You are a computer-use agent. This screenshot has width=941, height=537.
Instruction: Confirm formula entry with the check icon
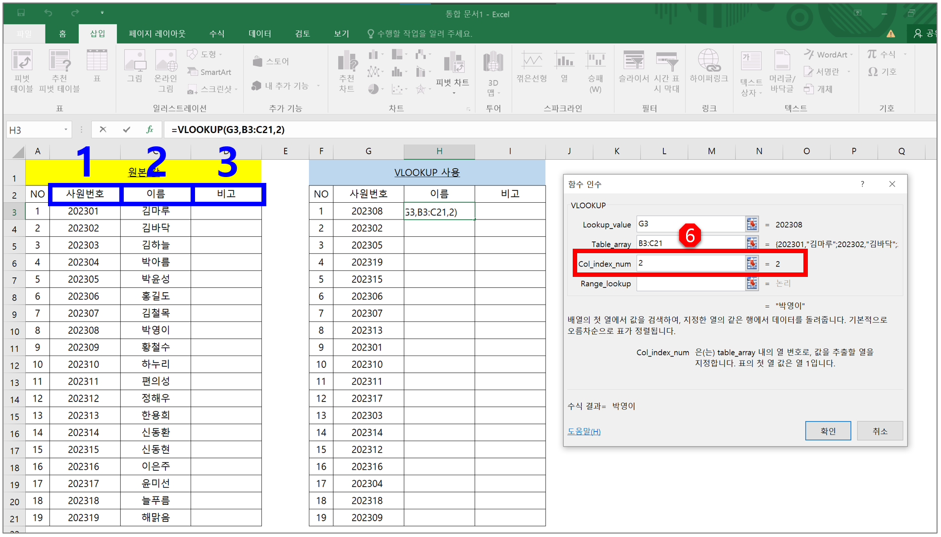pos(127,130)
